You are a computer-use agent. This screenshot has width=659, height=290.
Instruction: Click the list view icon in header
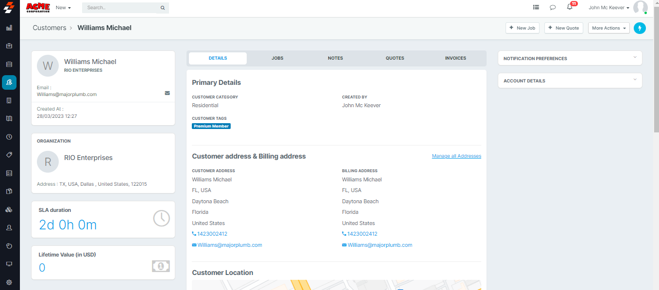coord(536,7)
